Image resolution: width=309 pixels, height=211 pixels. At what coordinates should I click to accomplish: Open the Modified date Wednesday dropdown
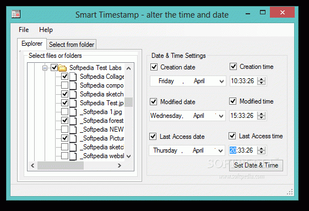pyautogui.click(x=221, y=116)
